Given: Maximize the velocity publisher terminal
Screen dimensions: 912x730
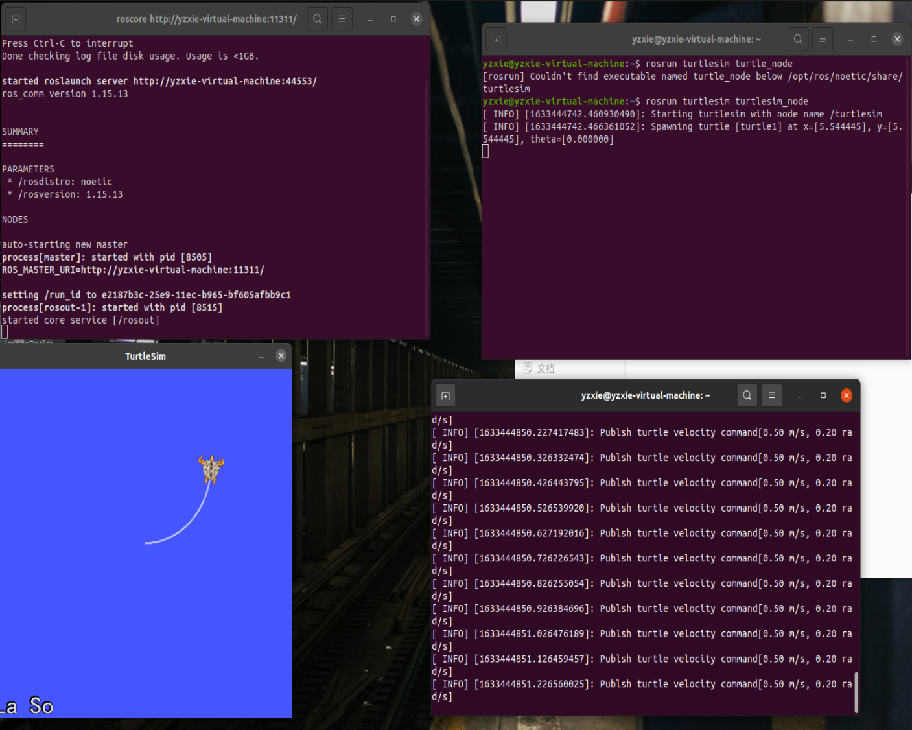Looking at the screenshot, I should (823, 395).
